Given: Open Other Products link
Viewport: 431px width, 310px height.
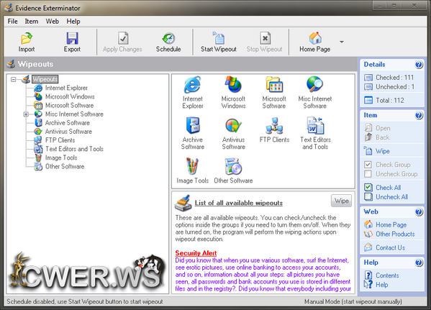Looking at the screenshot, I should coord(389,234).
